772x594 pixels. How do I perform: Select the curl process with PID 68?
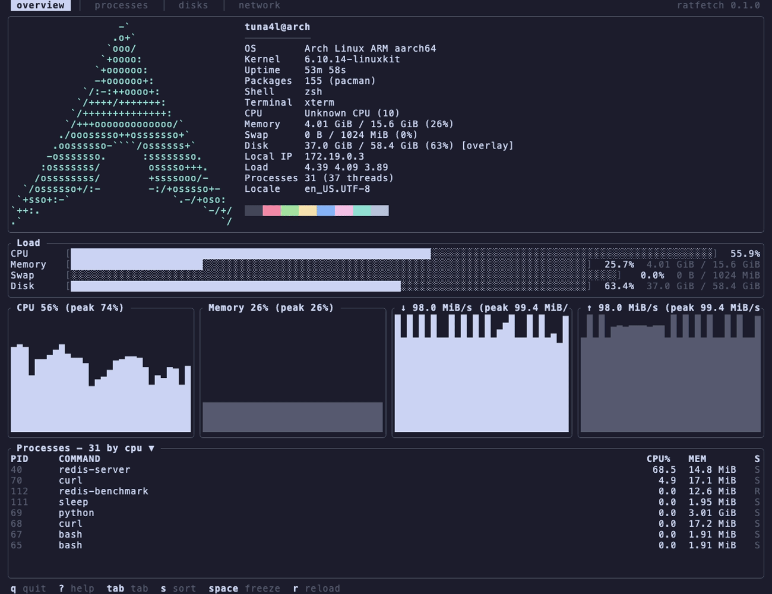385,524
